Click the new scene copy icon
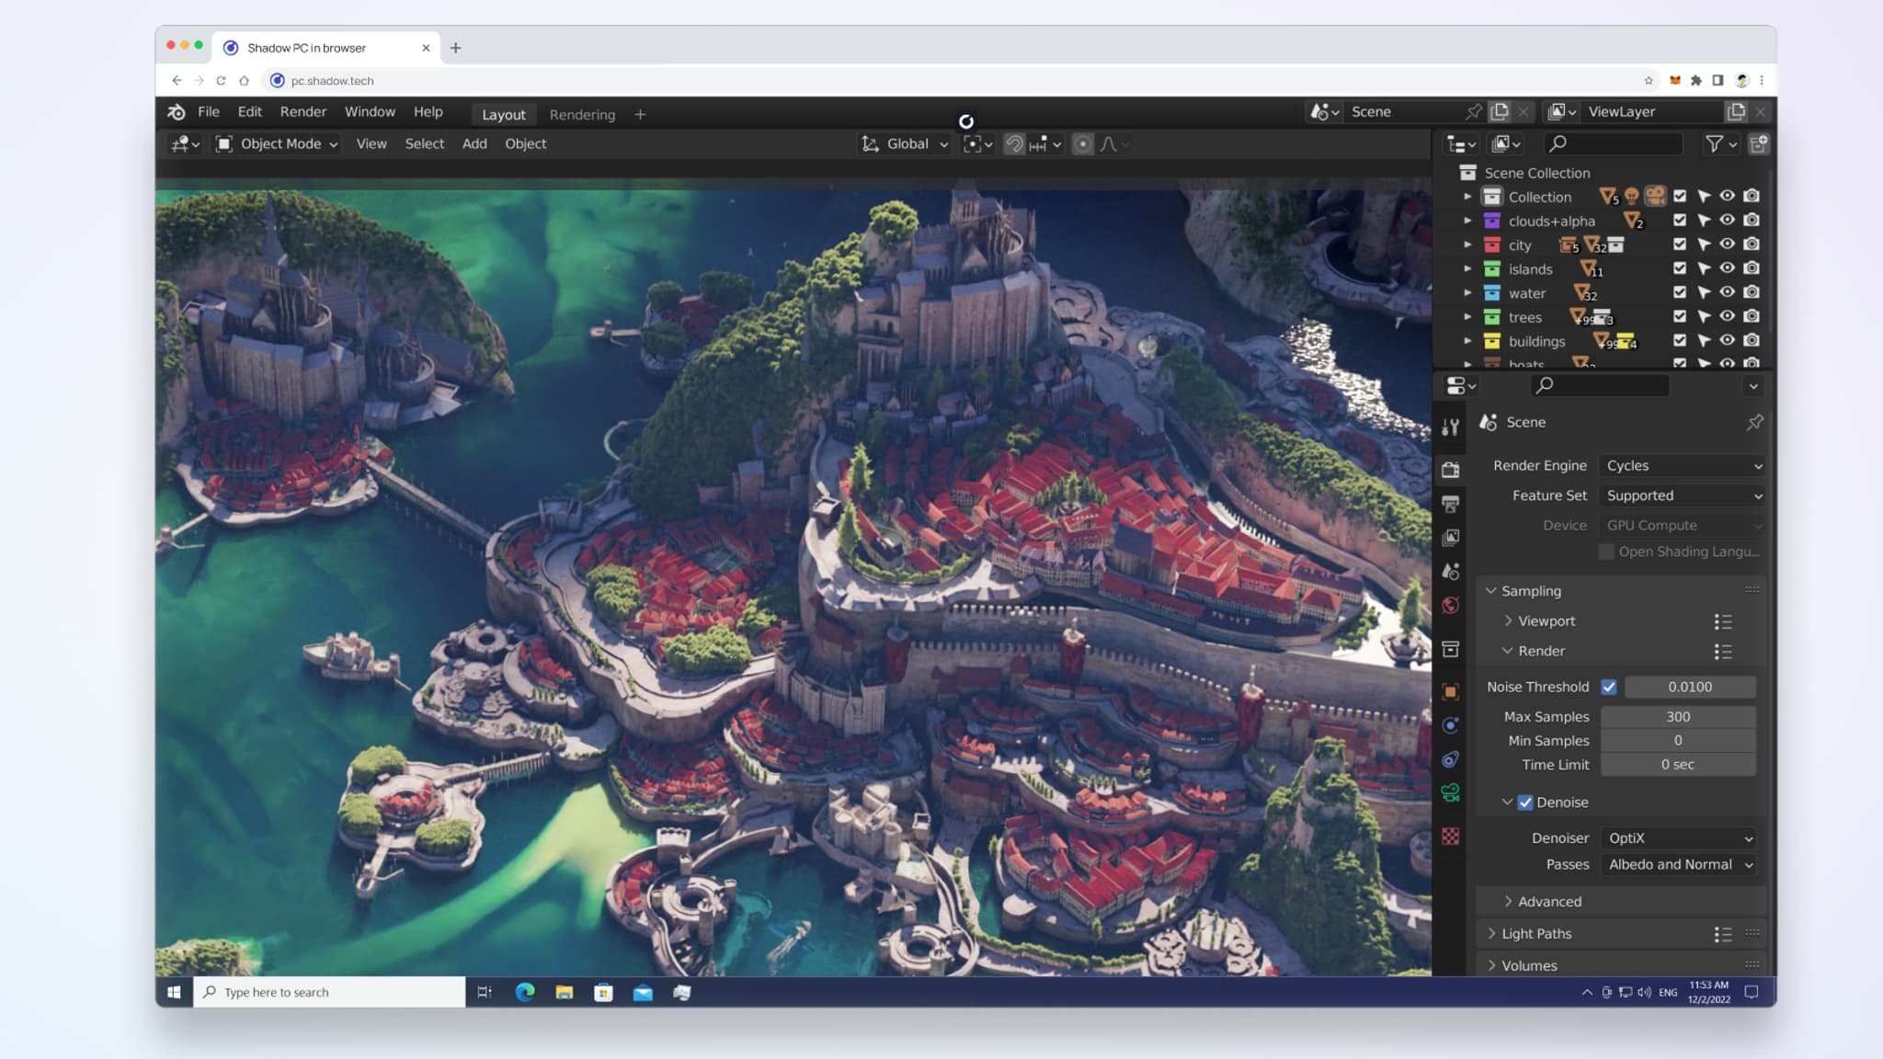Viewport: 1883px width, 1059px height. pyautogui.click(x=1500, y=111)
